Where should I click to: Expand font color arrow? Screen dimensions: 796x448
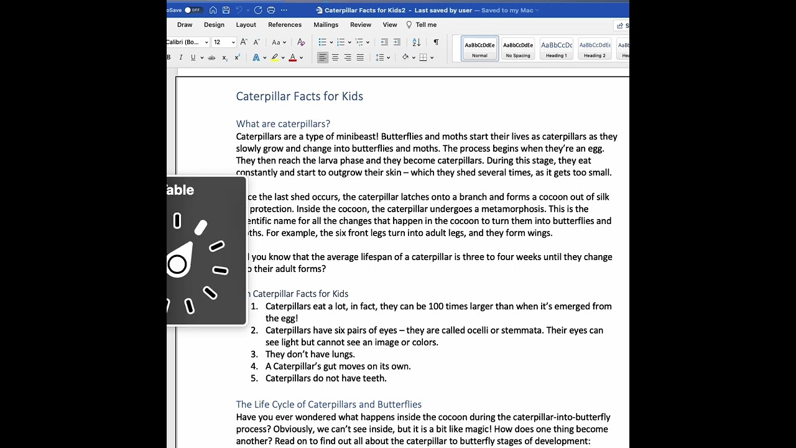pos(301,58)
